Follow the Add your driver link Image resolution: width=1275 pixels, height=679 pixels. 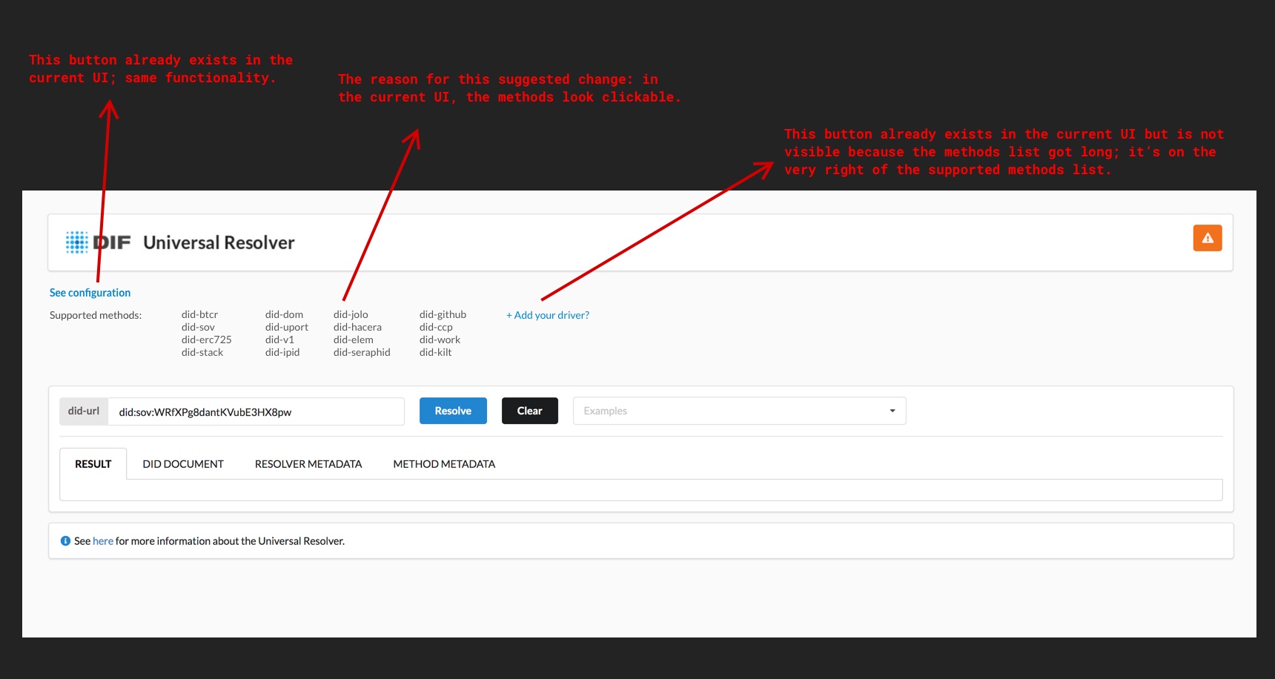(x=547, y=315)
